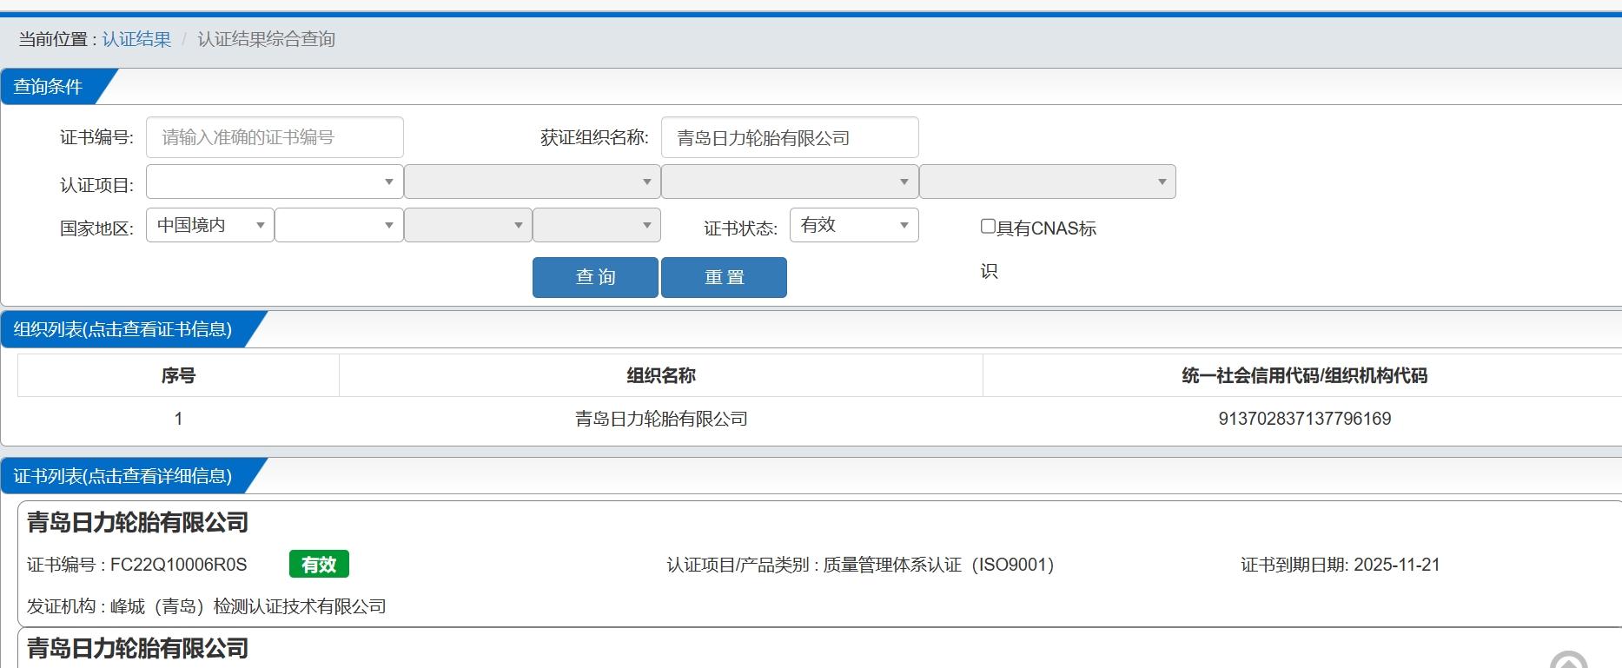
Task: Open the fourth 国家地区 dropdown
Action: point(597,225)
